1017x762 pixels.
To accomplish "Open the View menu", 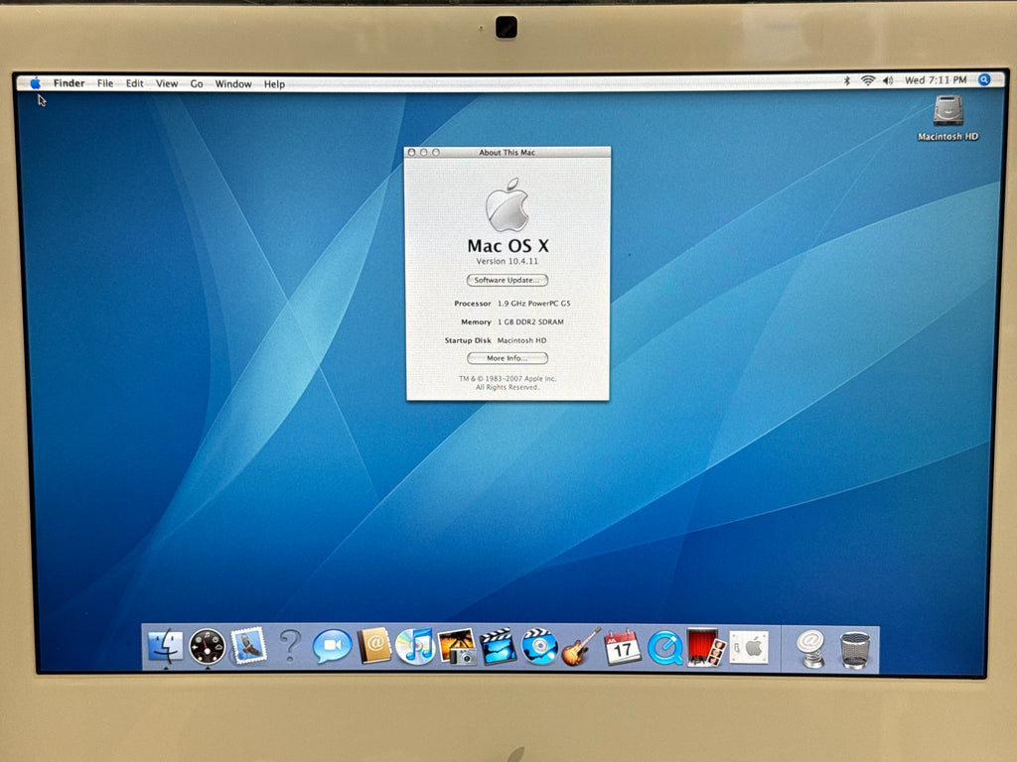I will tap(167, 83).
